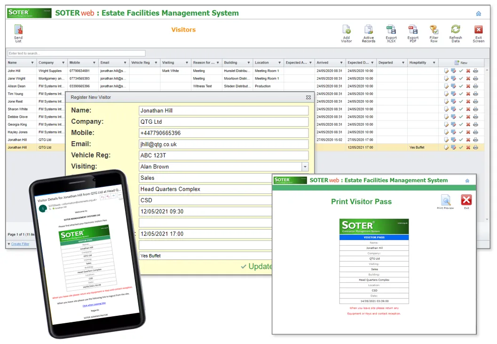Click the grid eraser icon in the Jone Rest row
Screen dimensions: 497x344
(x=454, y=101)
